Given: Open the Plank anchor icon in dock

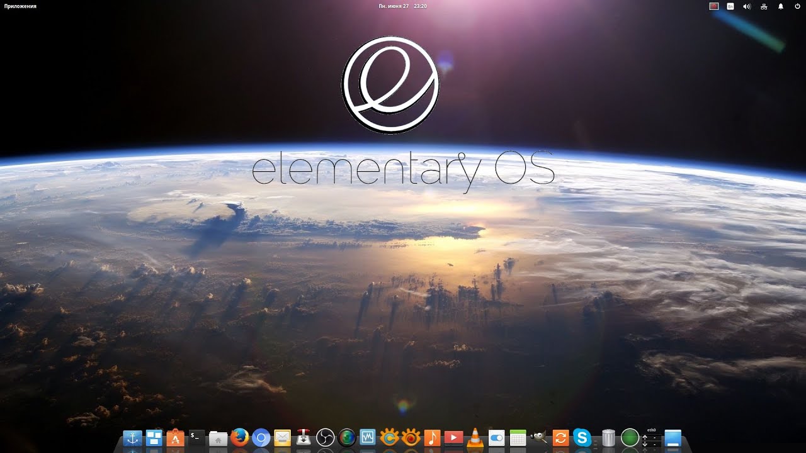Looking at the screenshot, I should point(132,438).
